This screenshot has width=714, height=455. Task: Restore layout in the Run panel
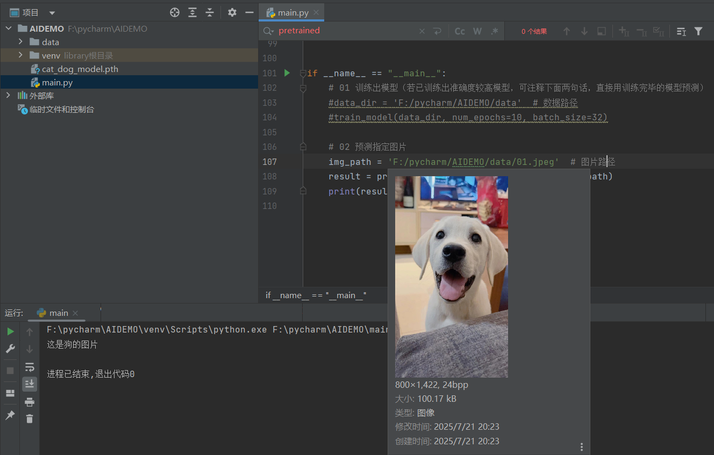[x=10, y=393]
